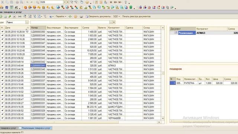Click the deletion mark icon in list toolbar
This screenshot has width=238, height=134.
tap(14, 16)
